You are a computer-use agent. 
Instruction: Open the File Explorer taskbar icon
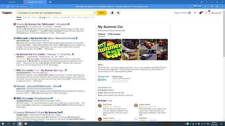pos(26,124)
